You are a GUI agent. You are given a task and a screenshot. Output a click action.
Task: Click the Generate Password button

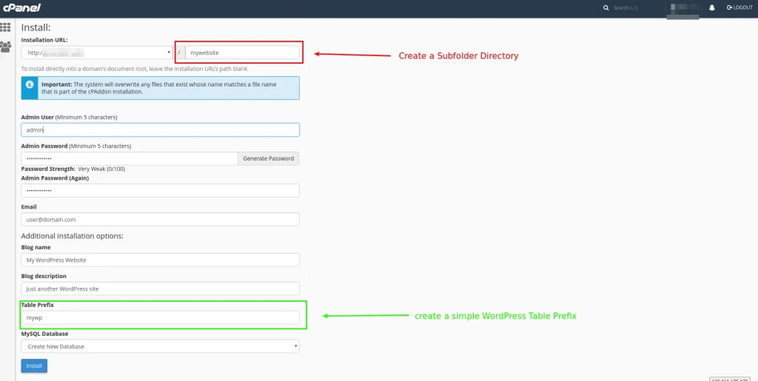click(268, 158)
